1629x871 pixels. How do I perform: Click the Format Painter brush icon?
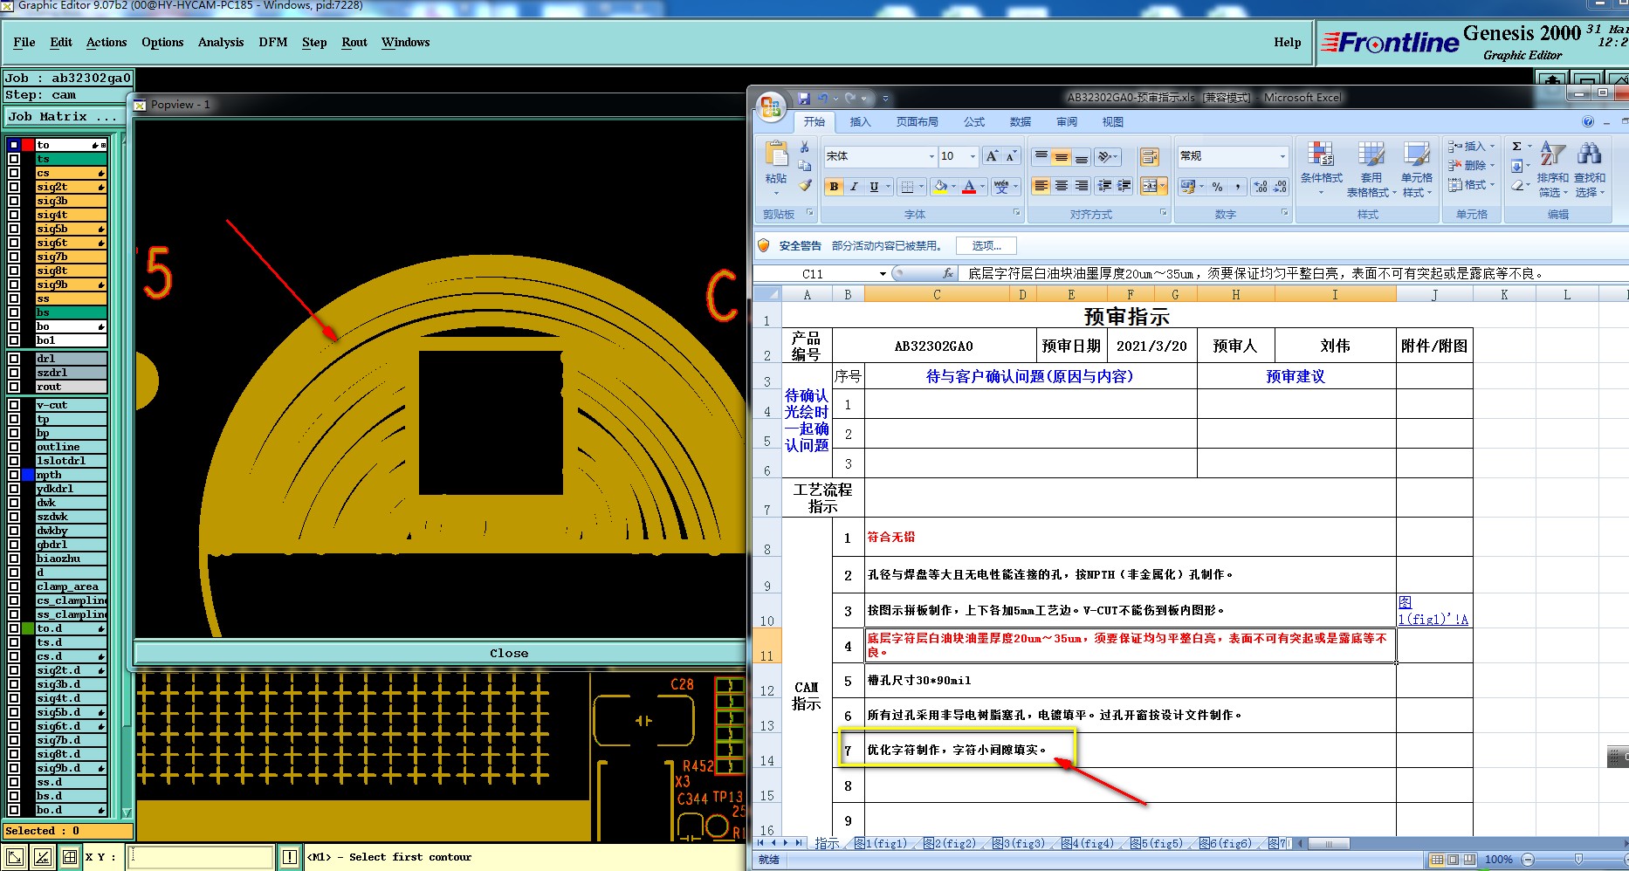pos(805,185)
